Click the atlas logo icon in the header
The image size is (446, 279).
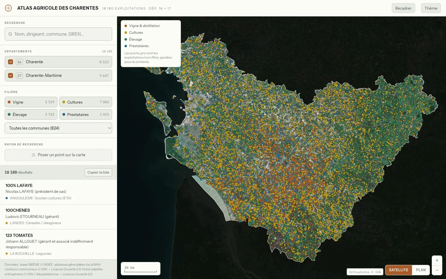point(8,8)
